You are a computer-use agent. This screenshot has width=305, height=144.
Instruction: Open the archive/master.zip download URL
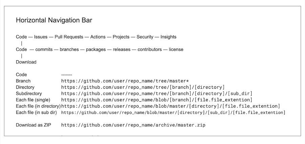pyautogui.click(x=133, y=125)
